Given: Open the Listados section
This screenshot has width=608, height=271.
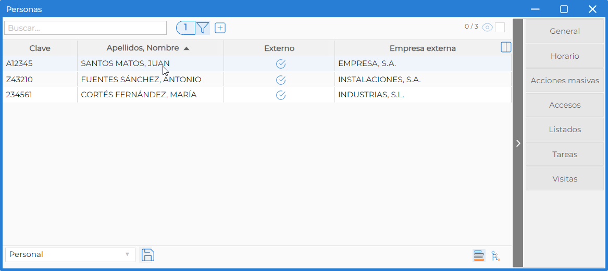Looking at the screenshot, I should click(x=565, y=130).
